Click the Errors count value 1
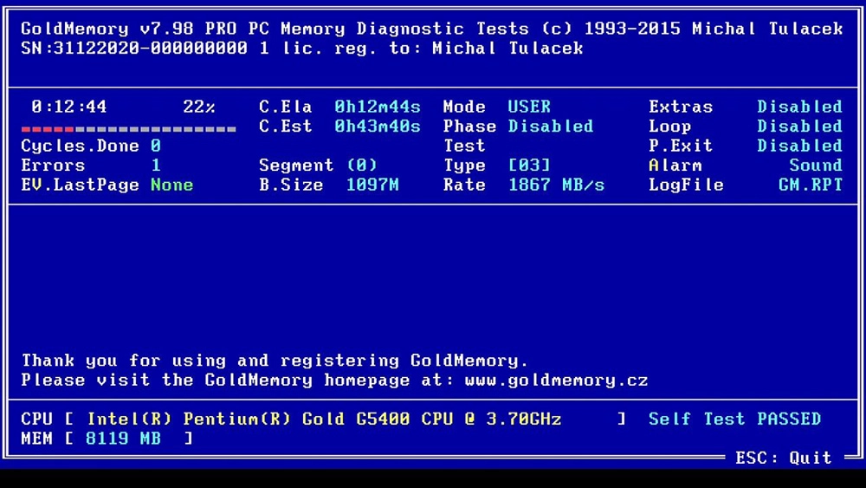866x488 pixels. tap(156, 166)
